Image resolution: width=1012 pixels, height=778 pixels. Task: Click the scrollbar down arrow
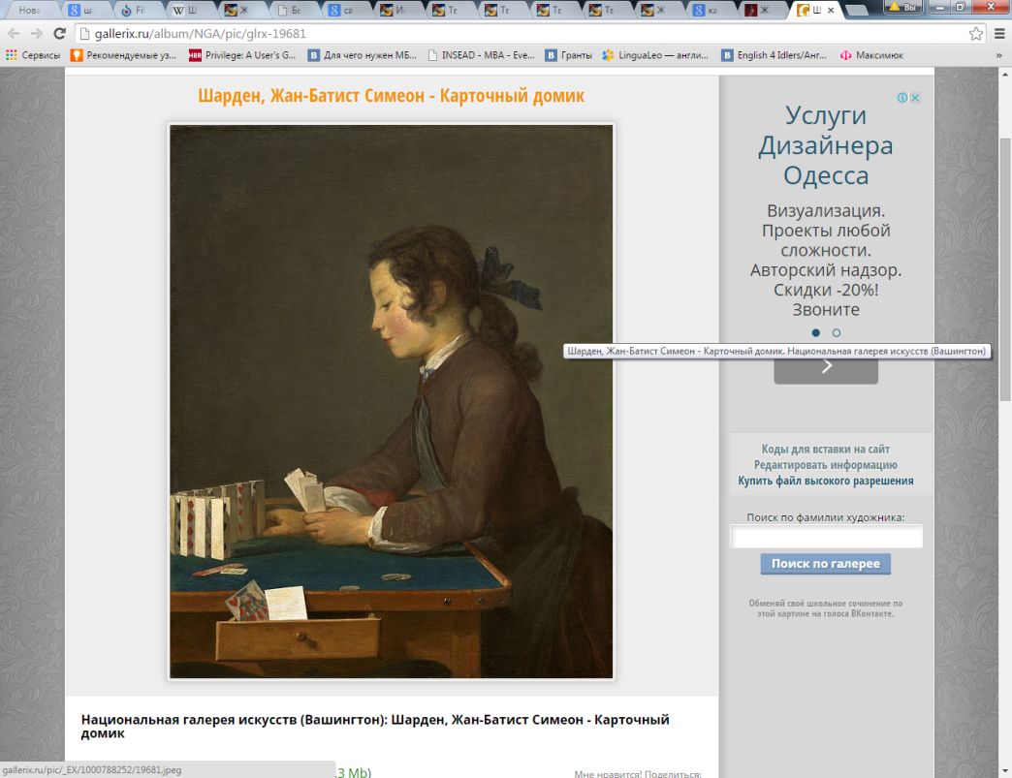coord(1005,771)
